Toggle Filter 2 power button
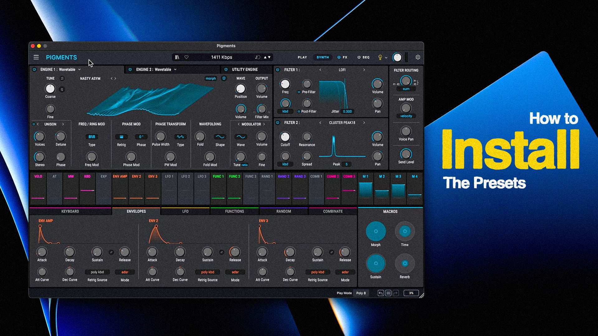598x336 pixels. (278, 123)
